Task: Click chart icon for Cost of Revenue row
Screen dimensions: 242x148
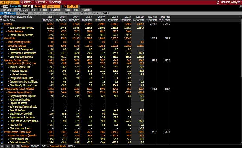Action: tap(2, 31)
